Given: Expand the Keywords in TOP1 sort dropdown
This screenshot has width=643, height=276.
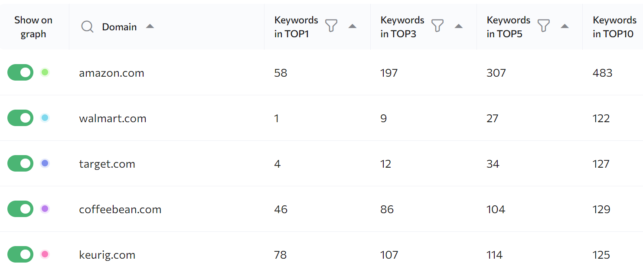Looking at the screenshot, I should (x=353, y=26).
